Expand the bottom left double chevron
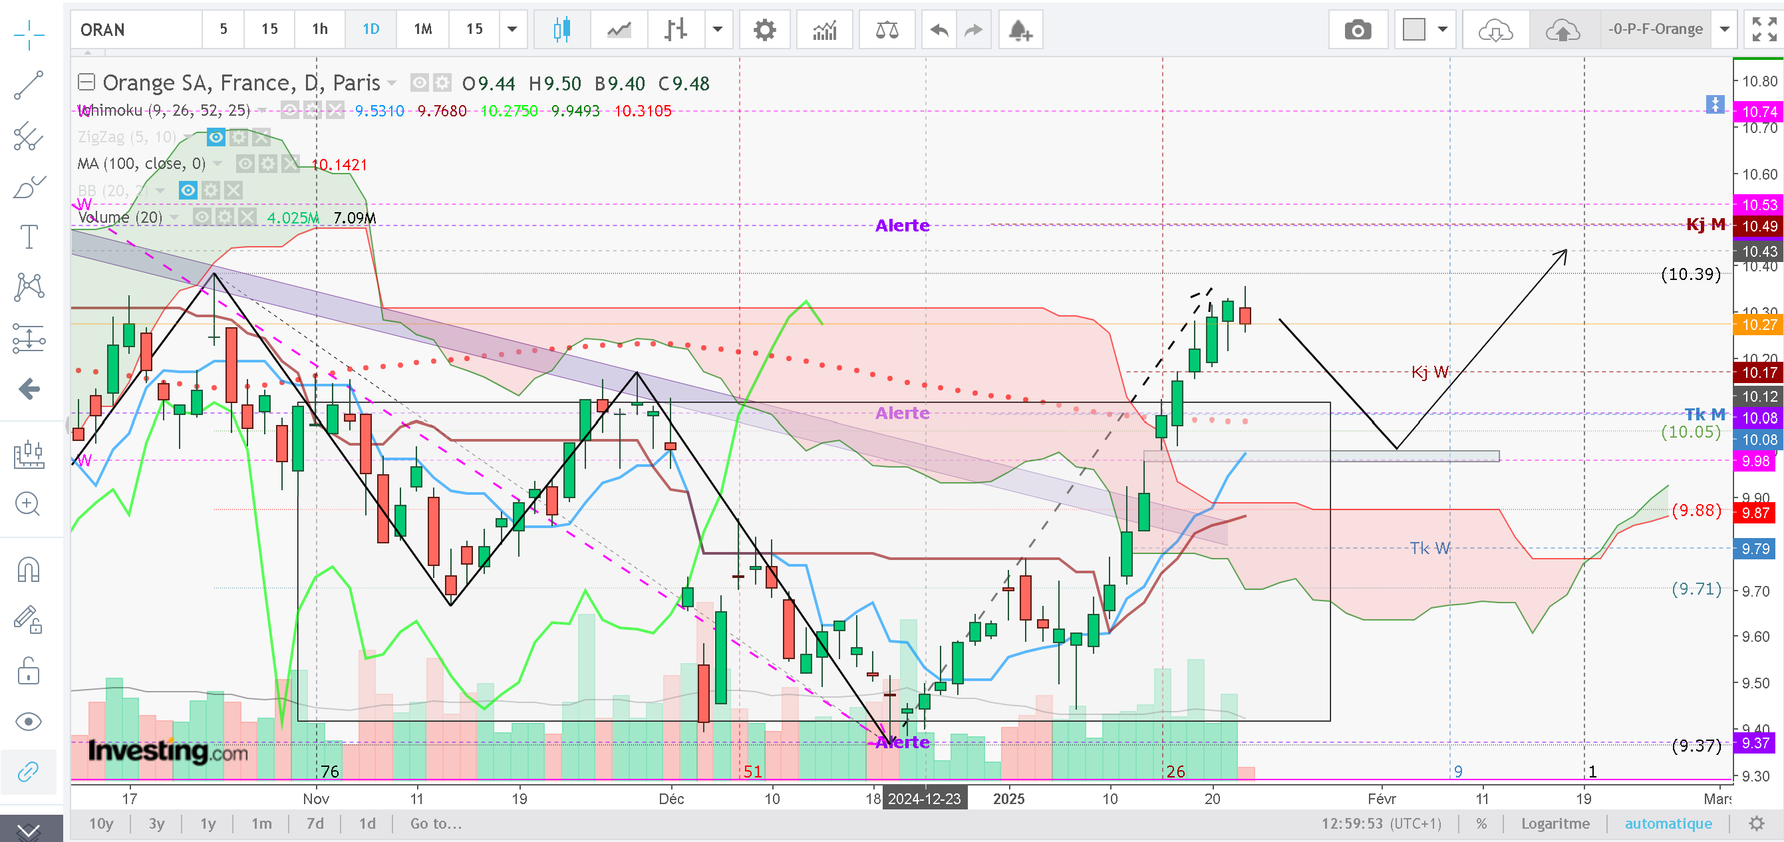The height and width of the screenshot is (842, 1784). click(29, 829)
